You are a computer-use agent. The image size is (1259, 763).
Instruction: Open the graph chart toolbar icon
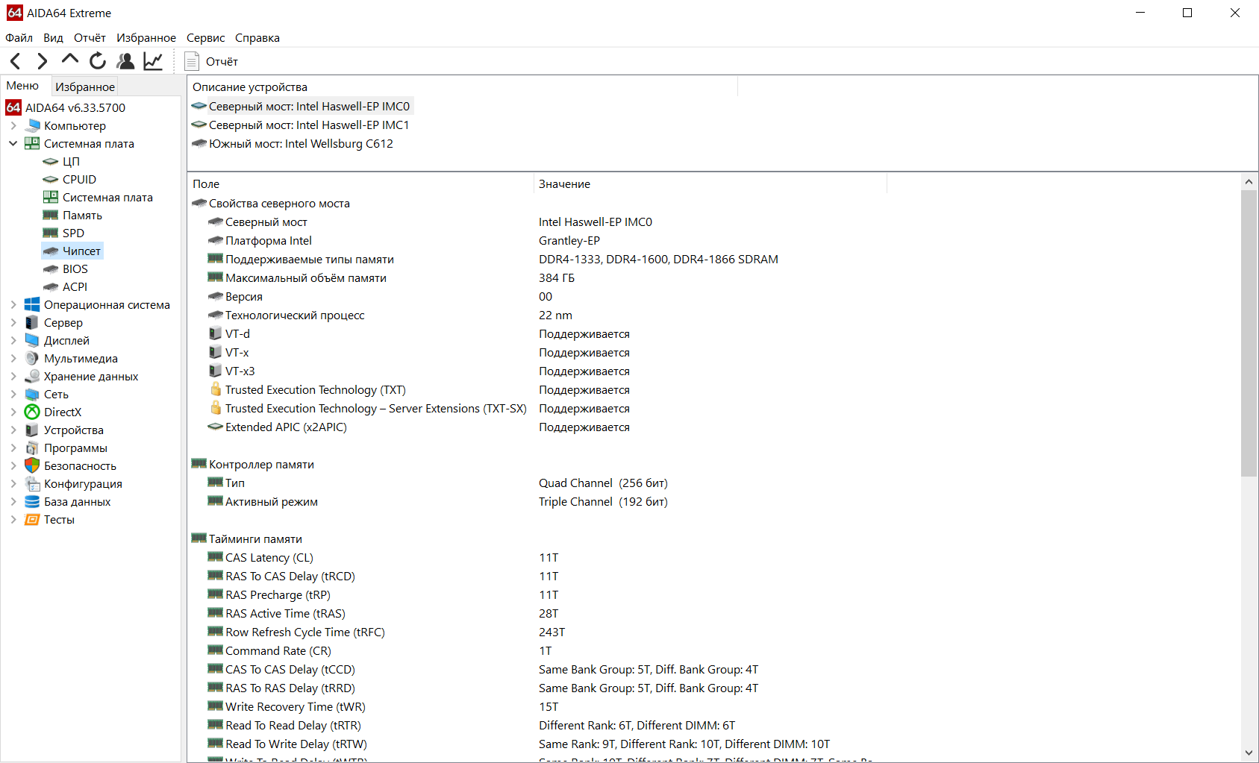pos(153,61)
